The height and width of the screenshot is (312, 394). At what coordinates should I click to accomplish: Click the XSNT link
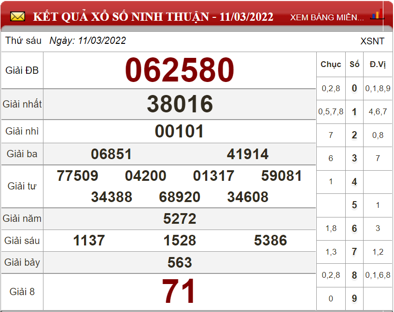[372, 41]
